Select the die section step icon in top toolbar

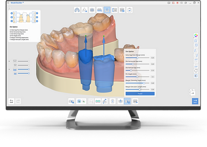coord(107,10)
